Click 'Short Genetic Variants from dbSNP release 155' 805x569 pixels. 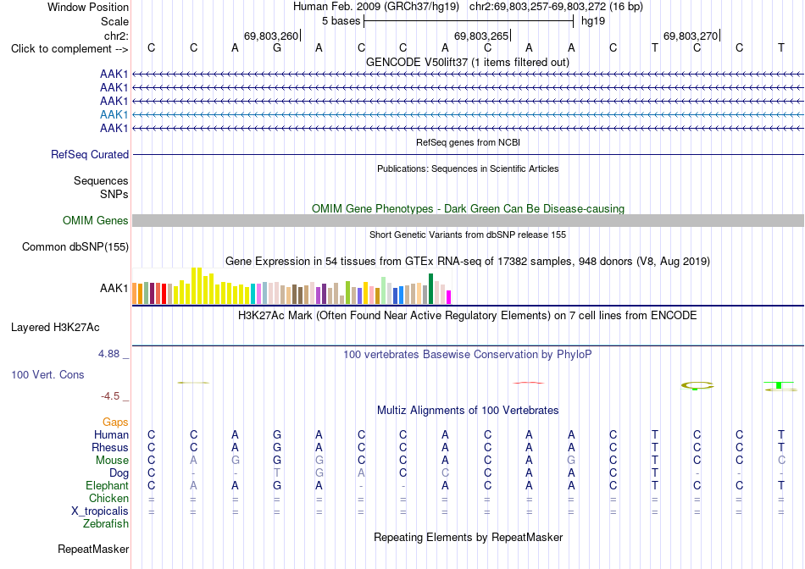coord(468,235)
